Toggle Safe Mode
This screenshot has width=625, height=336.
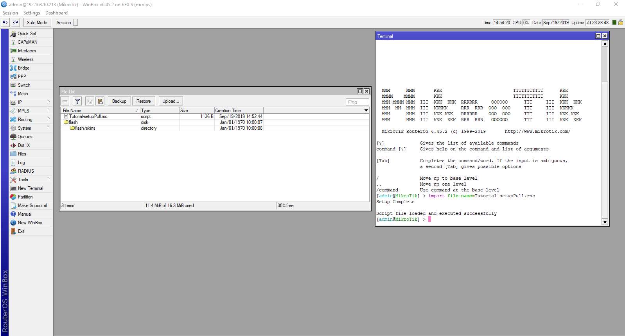click(37, 22)
